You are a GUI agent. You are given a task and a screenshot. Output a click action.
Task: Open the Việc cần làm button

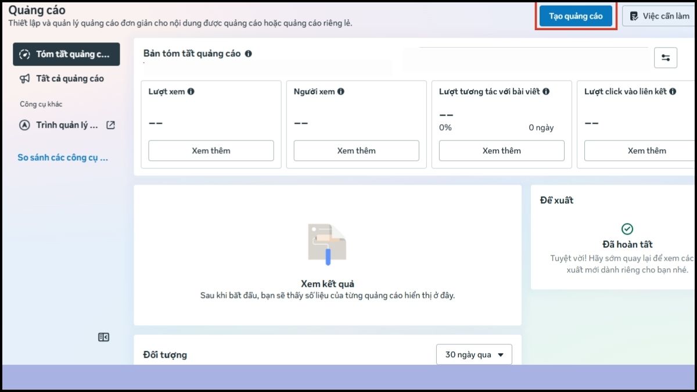click(660, 16)
